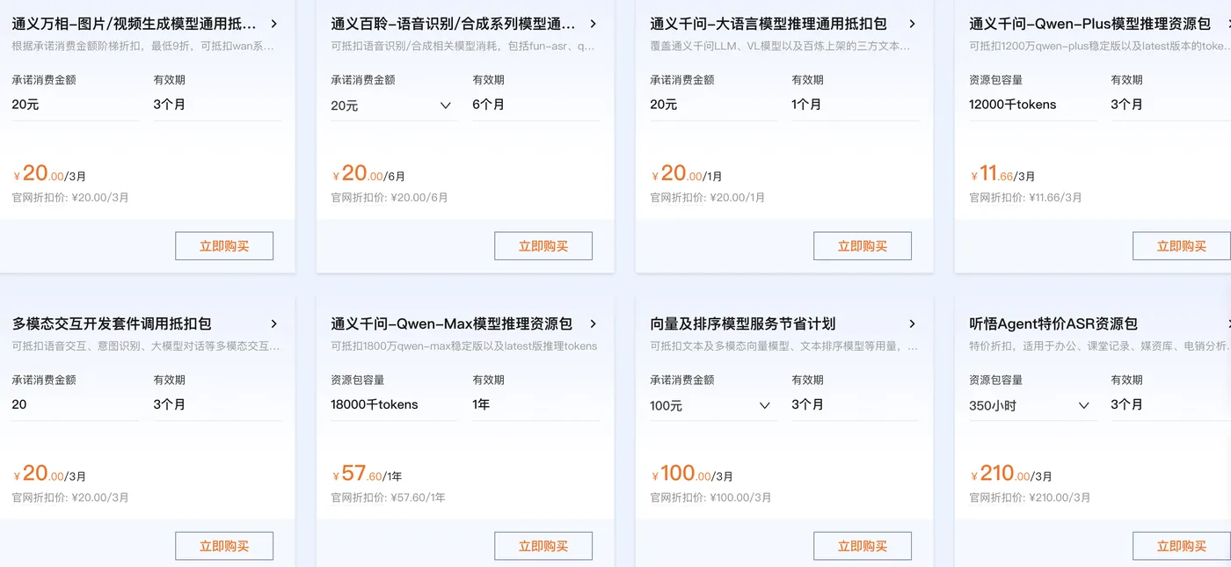Click arrow beside 通义百聆 语音识别 title
This screenshot has width=1231, height=567.
[594, 24]
